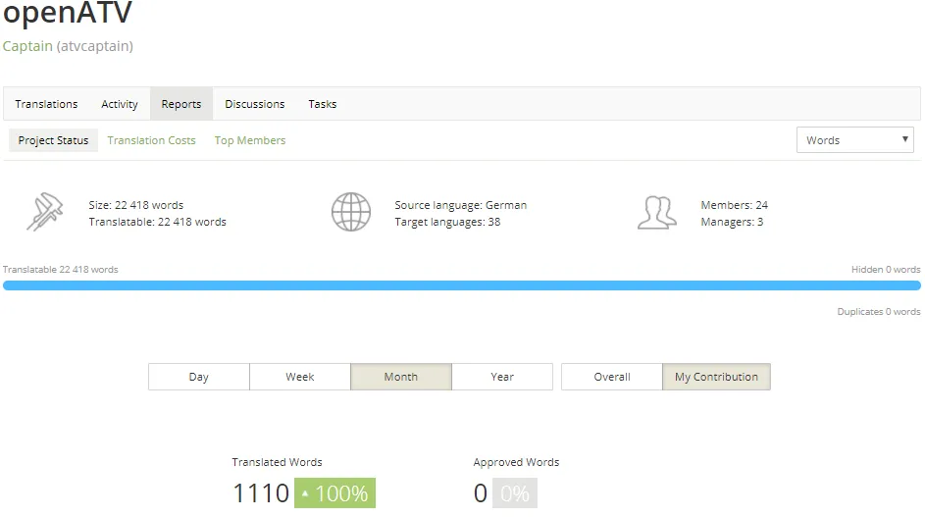Select the Month time period
Image resolution: width=925 pixels, height=517 pixels.
point(401,377)
